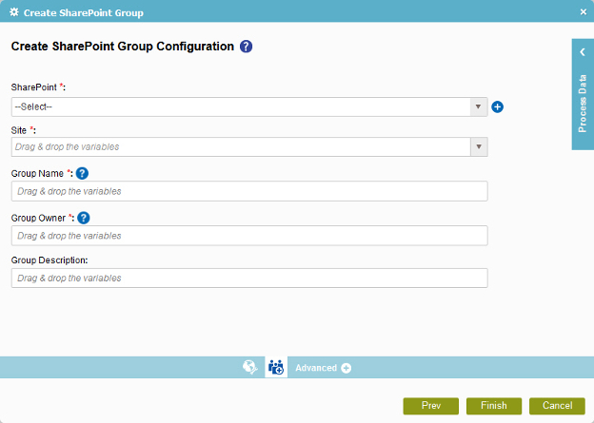The height and width of the screenshot is (423, 594).
Task: Cancel the group configuration dialog
Action: [557, 406]
